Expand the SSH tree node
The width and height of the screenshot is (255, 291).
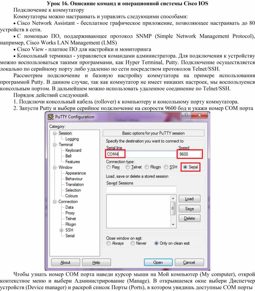coord(62,230)
